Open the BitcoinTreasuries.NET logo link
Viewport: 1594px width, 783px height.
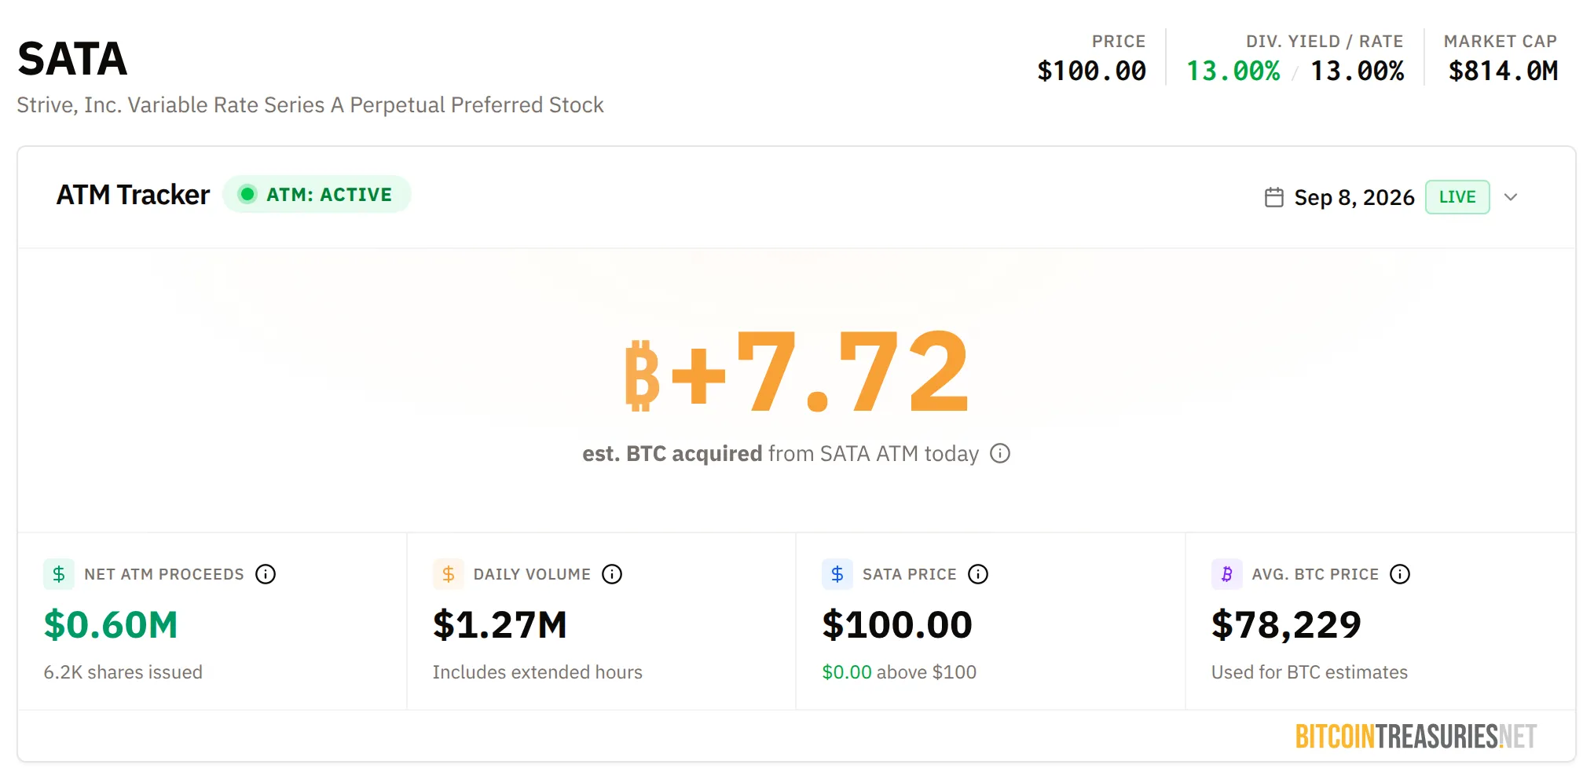(x=1416, y=737)
